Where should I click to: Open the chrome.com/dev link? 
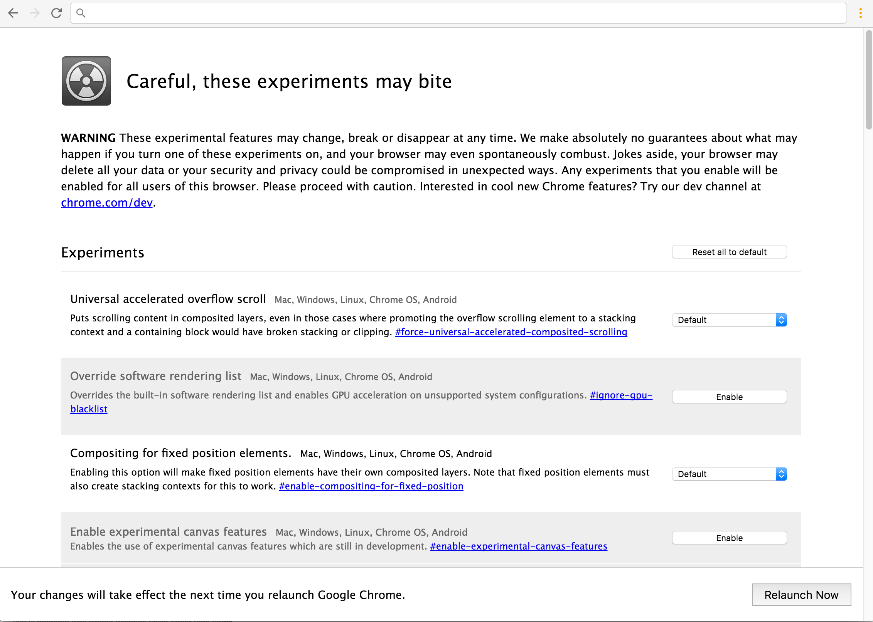click(107, 203)
